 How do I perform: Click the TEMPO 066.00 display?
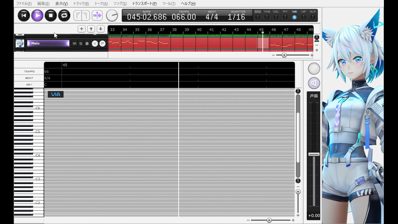point(184,17)
